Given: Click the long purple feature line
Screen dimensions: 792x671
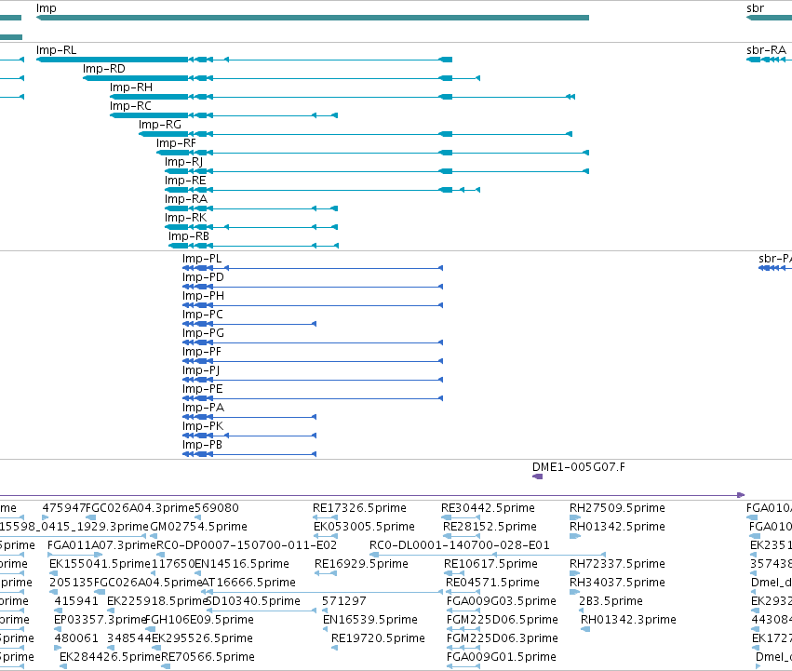Looking at the screenshot, I should tap(372, 495).
